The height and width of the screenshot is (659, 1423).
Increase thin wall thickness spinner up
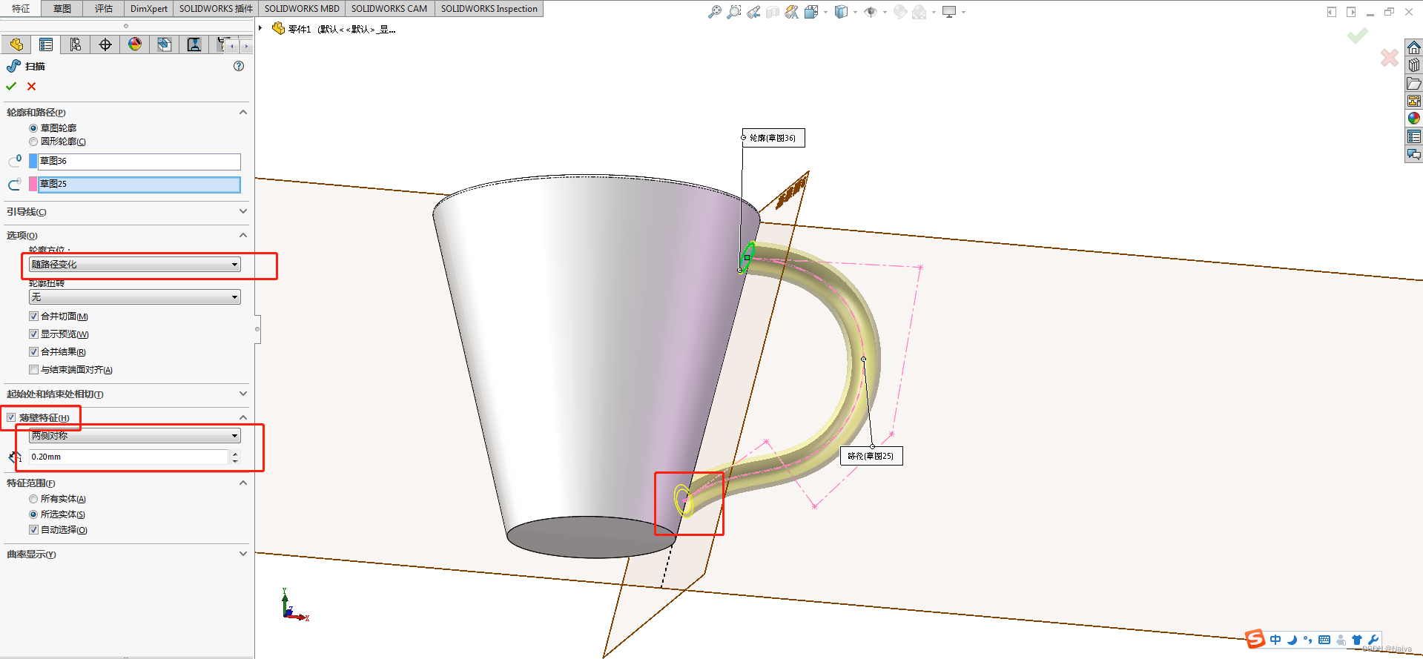pyautogui.click(x=235, y=454)
